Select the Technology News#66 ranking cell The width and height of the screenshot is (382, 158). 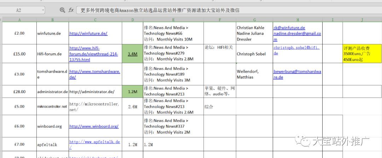coord(173,33)
